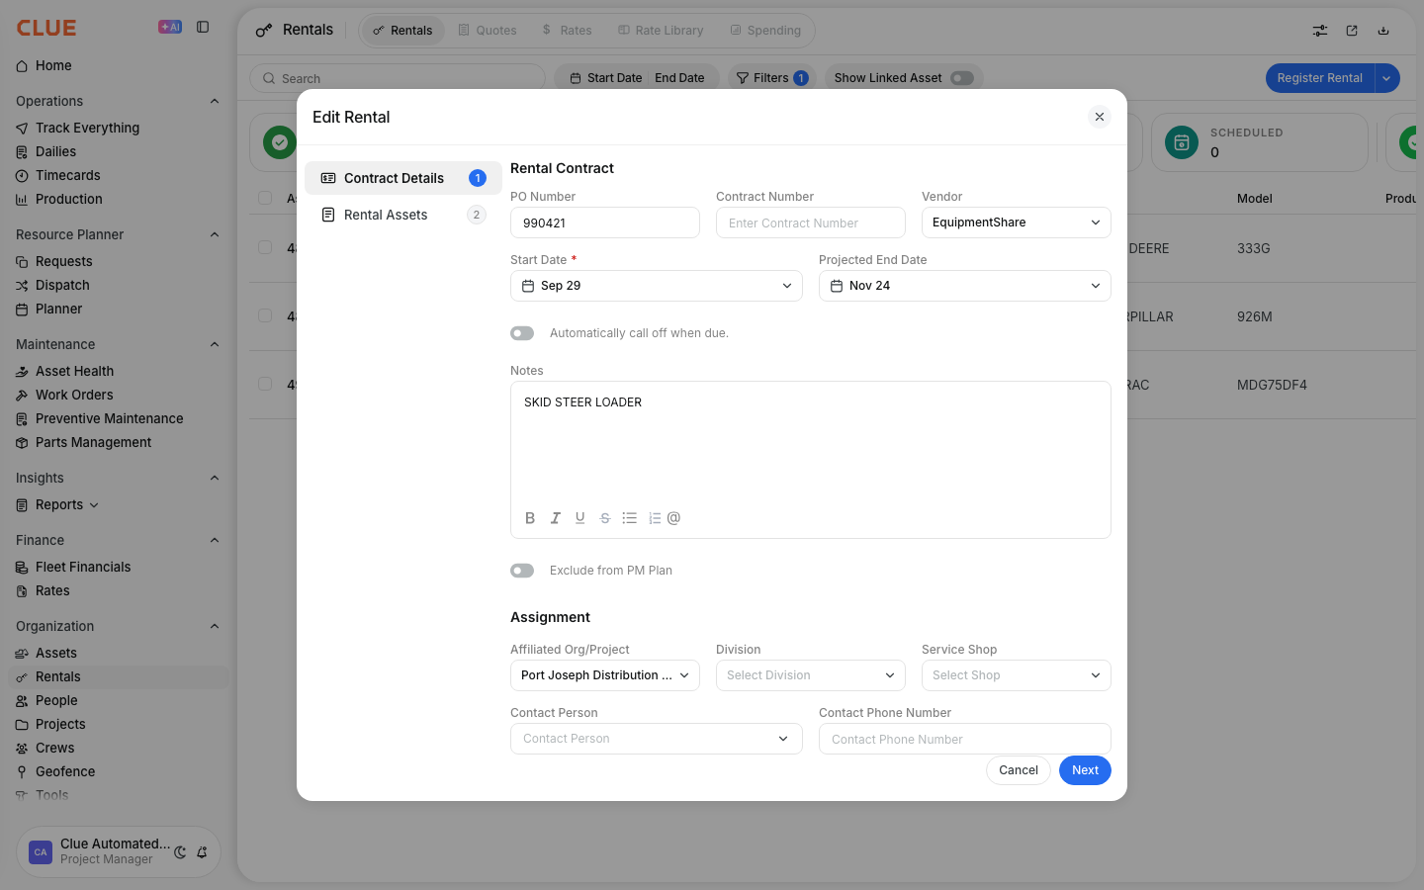Check the 333G row checkbox
The width and height of the screenshot is (1424, 890).
[x=265, y=247]
